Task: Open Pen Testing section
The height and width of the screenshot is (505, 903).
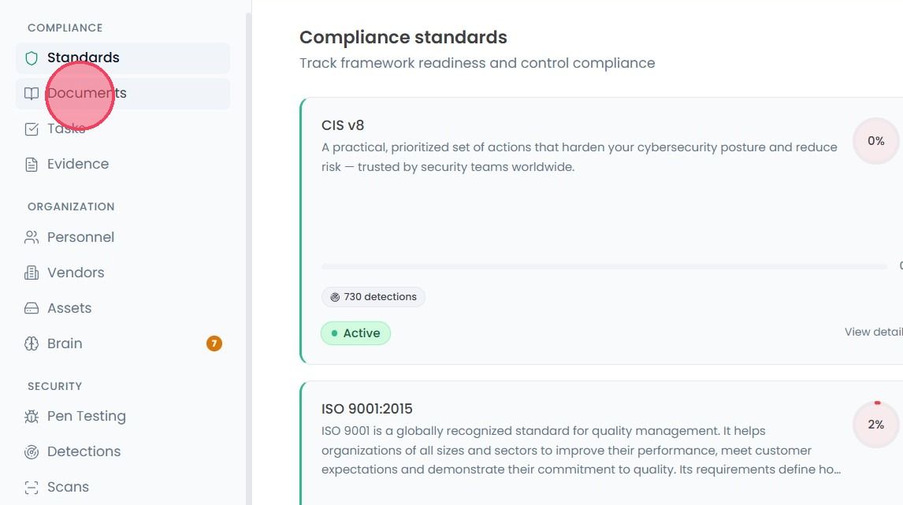Action: click(x=123, y=416)
